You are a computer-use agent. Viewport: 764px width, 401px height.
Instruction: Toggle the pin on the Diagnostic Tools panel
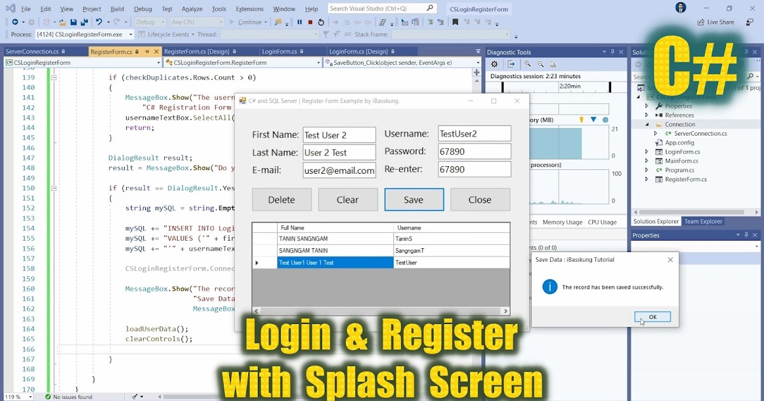click(613, 52)
